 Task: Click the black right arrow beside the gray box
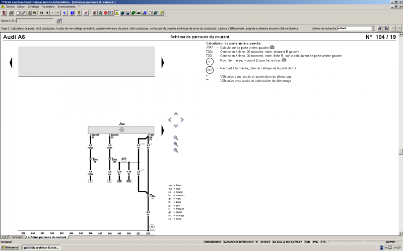click(x=163, y=63)
